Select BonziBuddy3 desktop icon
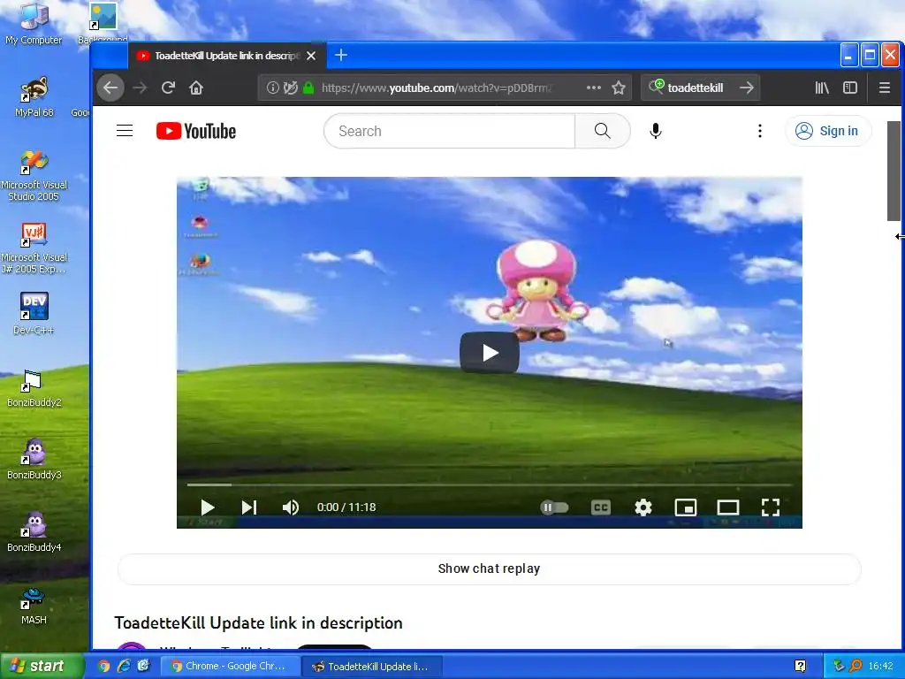The height and width of the screenshot is (679, 905). tap(34, 460)
